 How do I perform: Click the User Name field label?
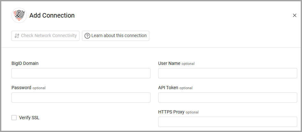coord(169,63)
